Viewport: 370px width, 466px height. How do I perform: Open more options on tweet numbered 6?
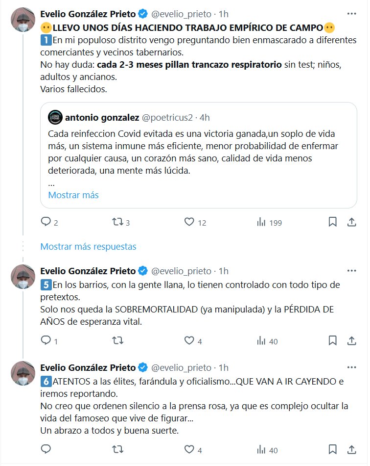point(351,367)
